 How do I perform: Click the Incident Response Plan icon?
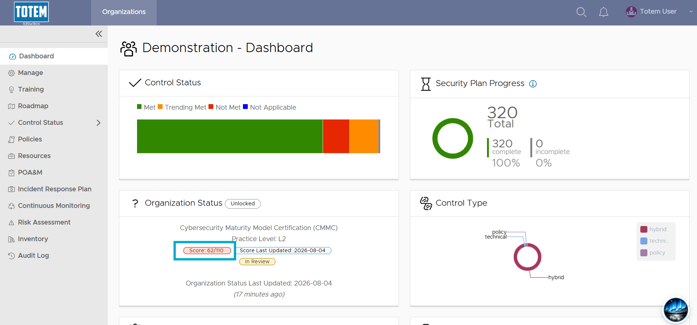tap(11, 189)
